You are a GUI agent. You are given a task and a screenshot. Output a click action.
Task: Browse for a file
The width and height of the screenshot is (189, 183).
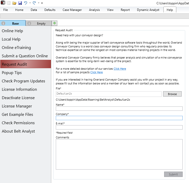tap(172, 94)
